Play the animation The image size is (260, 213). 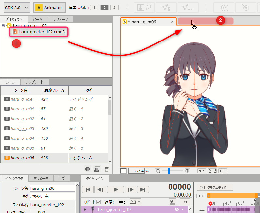116,189
